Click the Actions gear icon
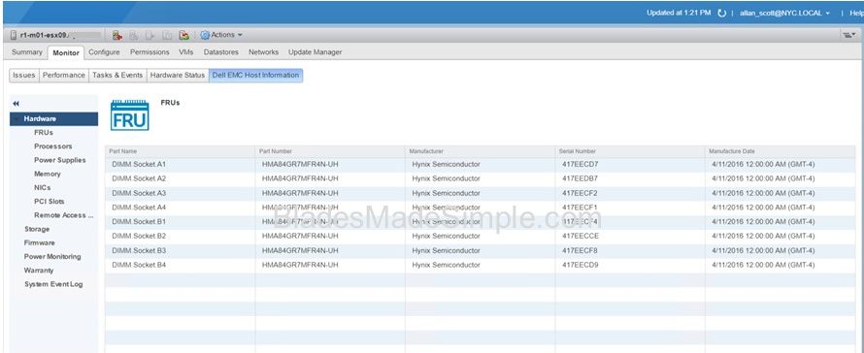Viewport: 864px width, 353px height. point(205,35)
